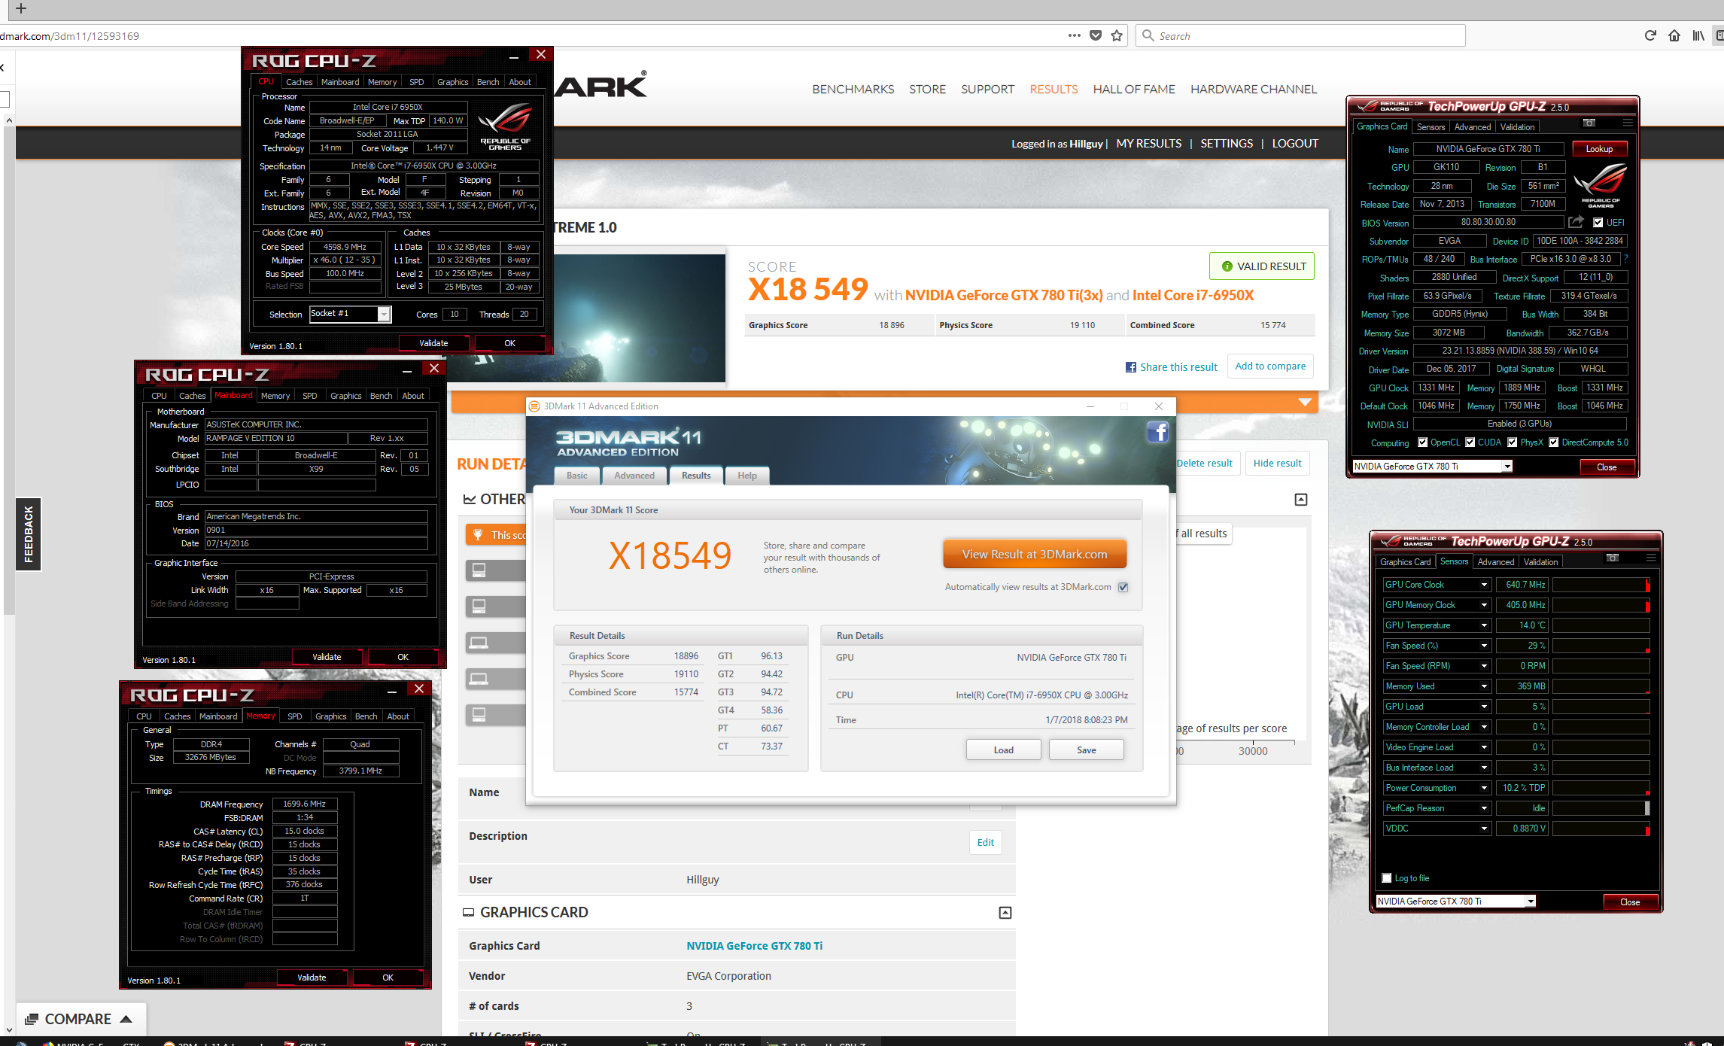Click the PerfCap Reason sensor bar

1601,808
